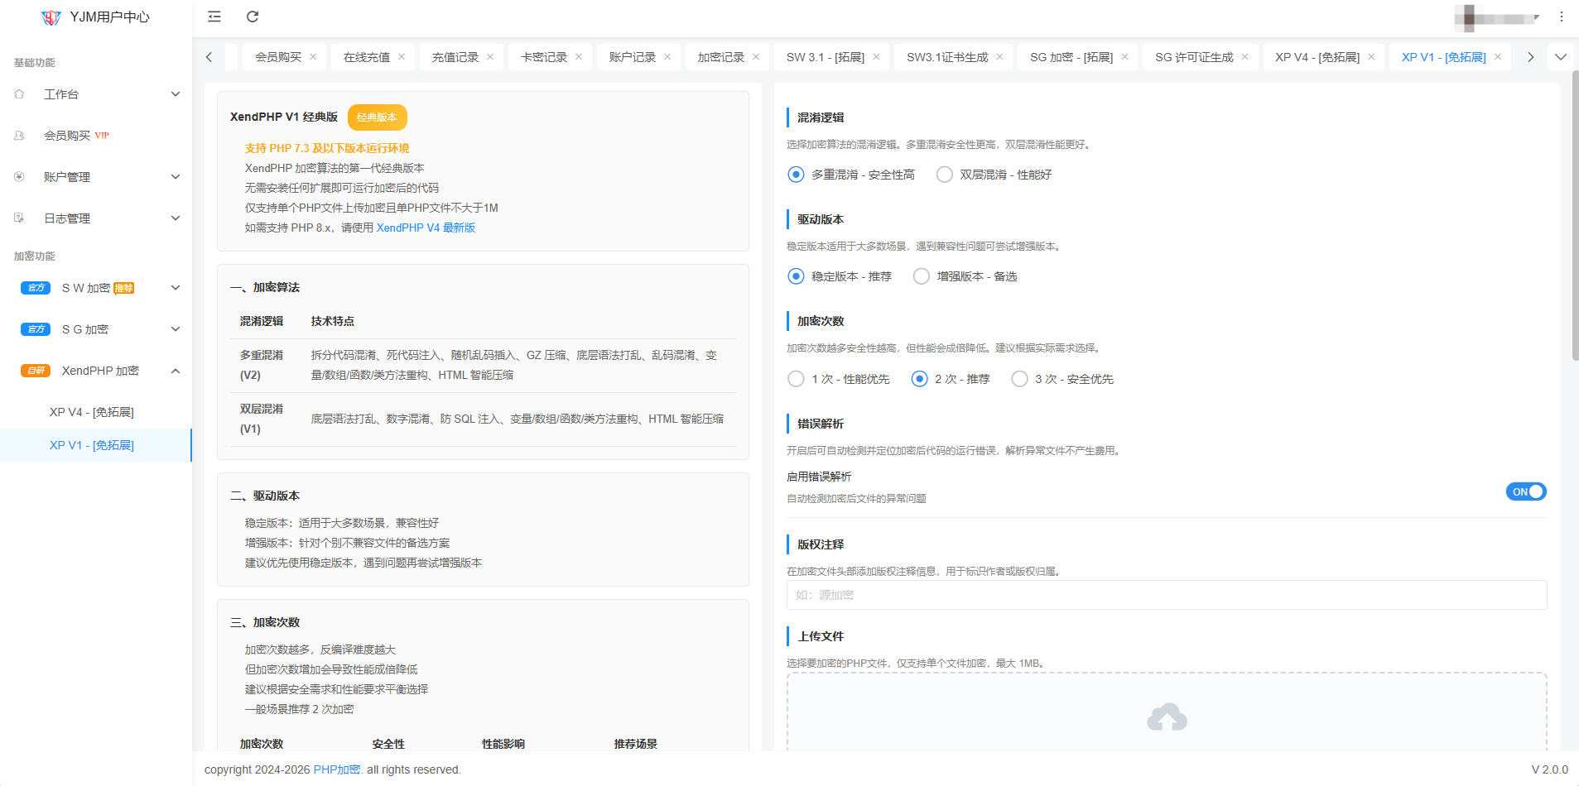
Task: Click the cloud upload icon
Action: 1166,717
